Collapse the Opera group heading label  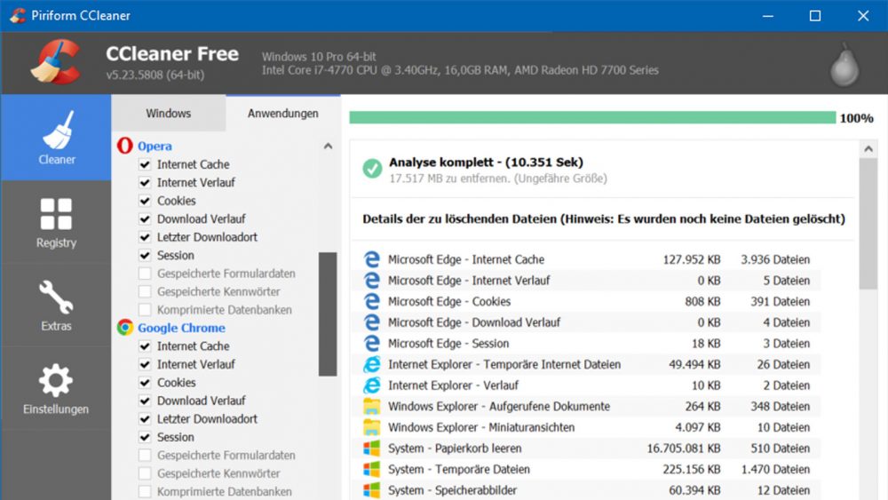pos(155,146)
